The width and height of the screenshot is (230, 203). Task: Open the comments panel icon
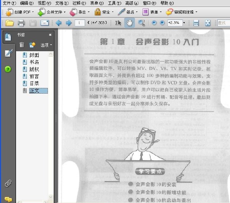(x=8, y=199)
